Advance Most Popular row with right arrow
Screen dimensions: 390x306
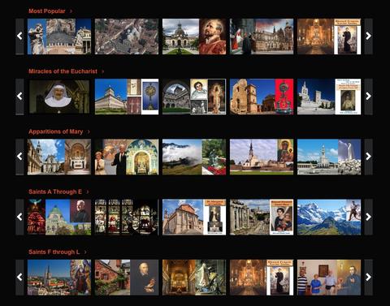(368, 37)
